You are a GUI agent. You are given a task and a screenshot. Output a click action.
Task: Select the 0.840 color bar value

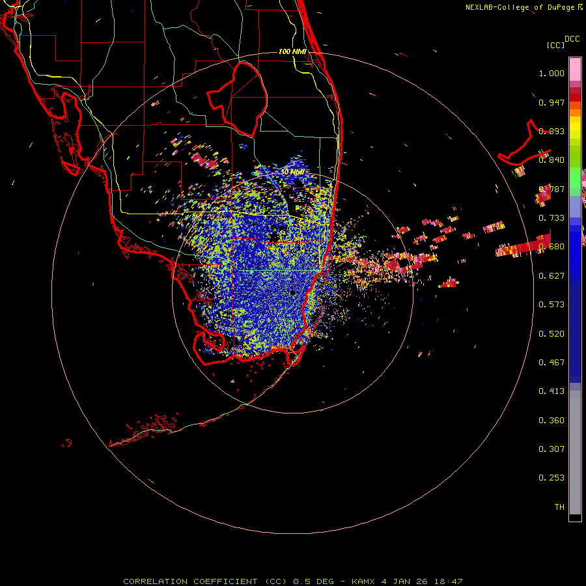coord(551,160)
